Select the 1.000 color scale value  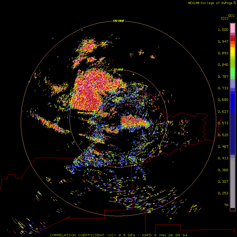tap(223, 29)
